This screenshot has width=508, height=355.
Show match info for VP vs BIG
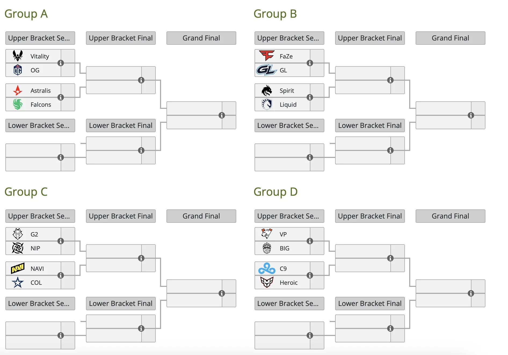310,241
